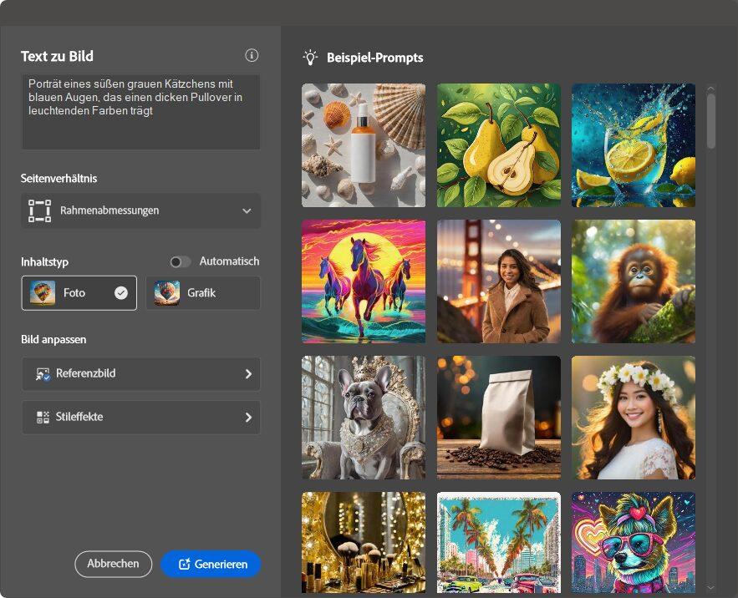Click the info icon beside Text zu Bild
Viewport: 738px width, 598px height.
click(252, 55)
